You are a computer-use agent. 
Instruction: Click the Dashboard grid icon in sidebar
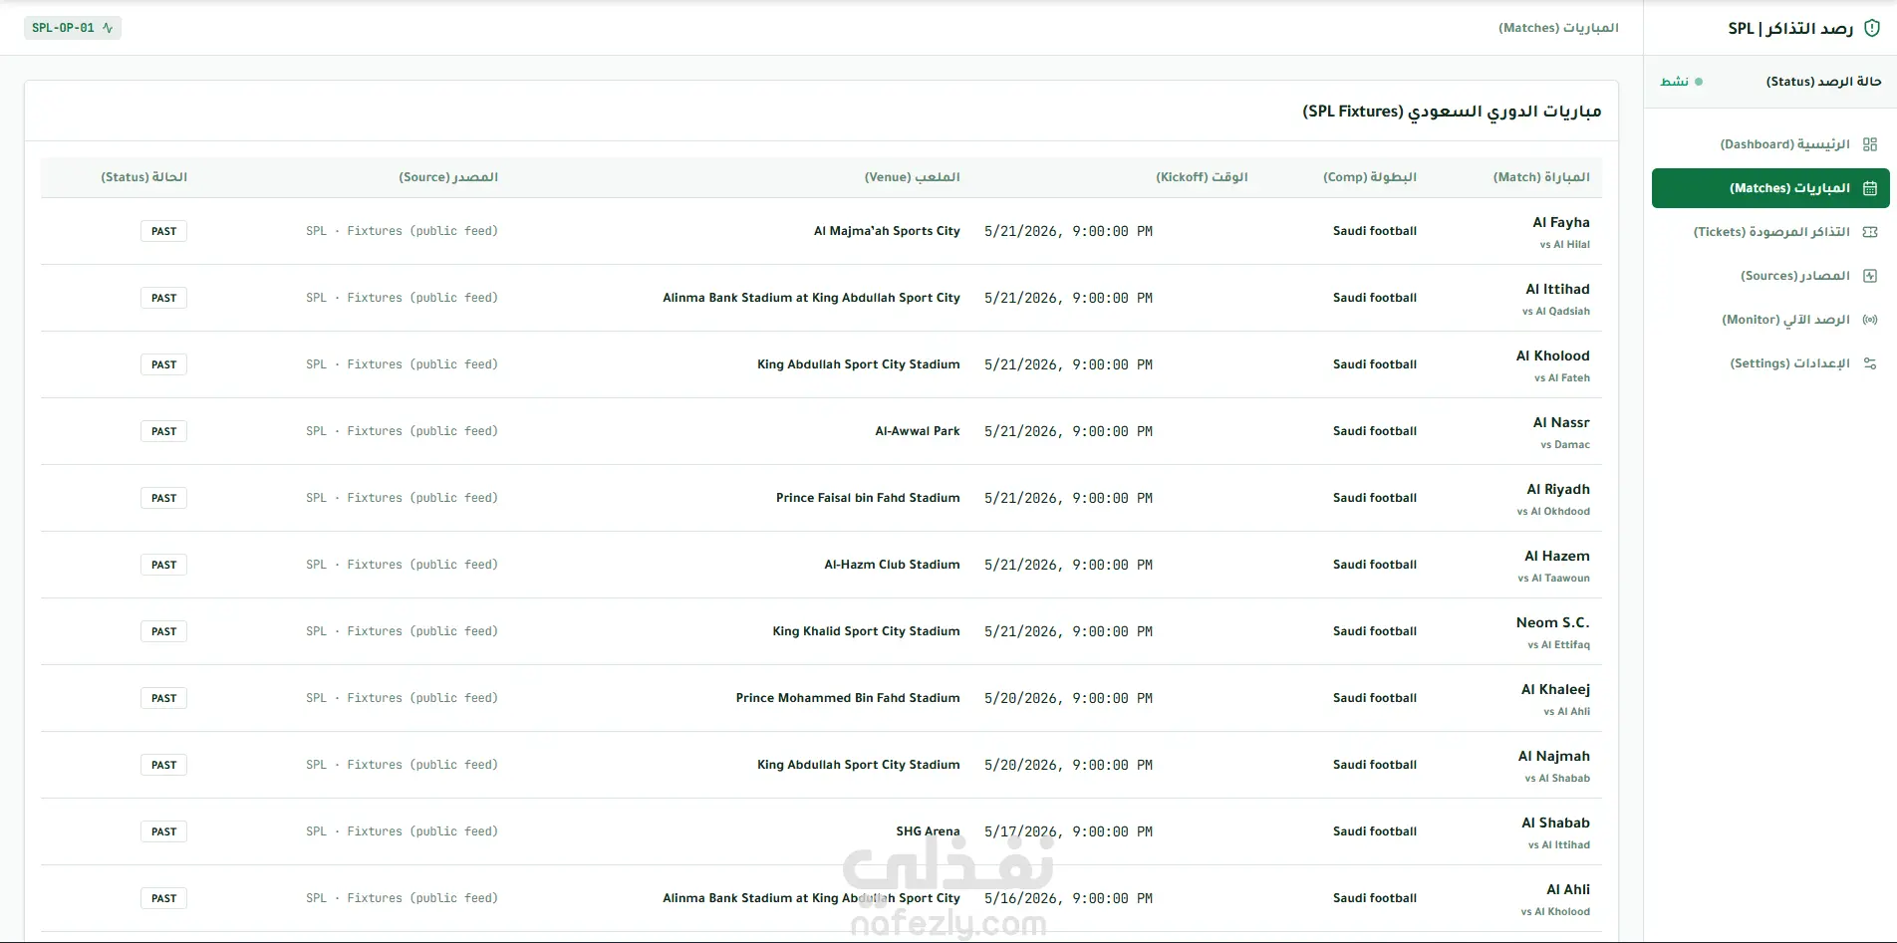[x=1870, y=144]
